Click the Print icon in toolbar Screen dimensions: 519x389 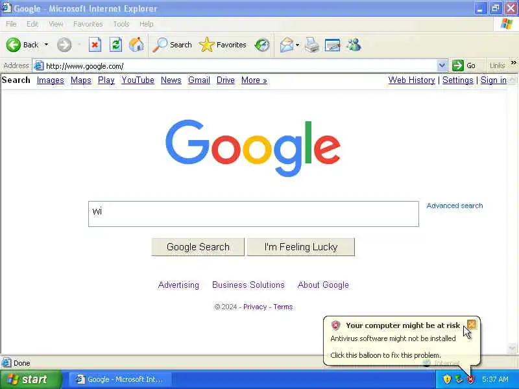[x=312, y=45]
